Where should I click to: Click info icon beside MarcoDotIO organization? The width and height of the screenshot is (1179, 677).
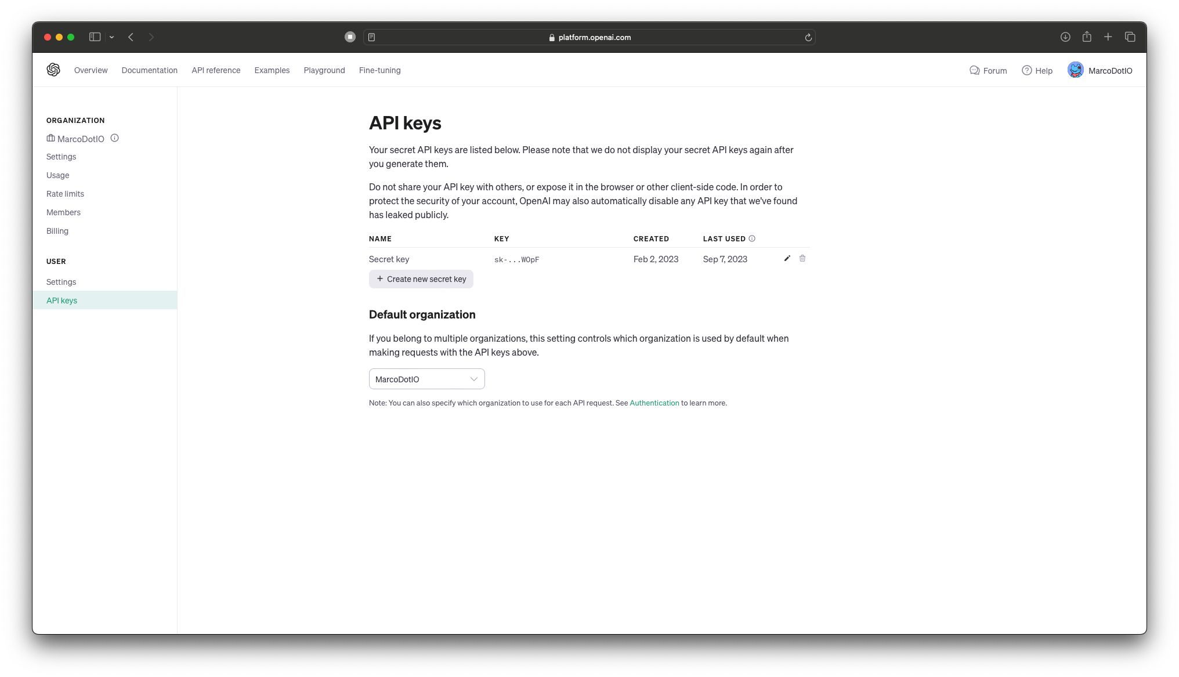point(115,138)
